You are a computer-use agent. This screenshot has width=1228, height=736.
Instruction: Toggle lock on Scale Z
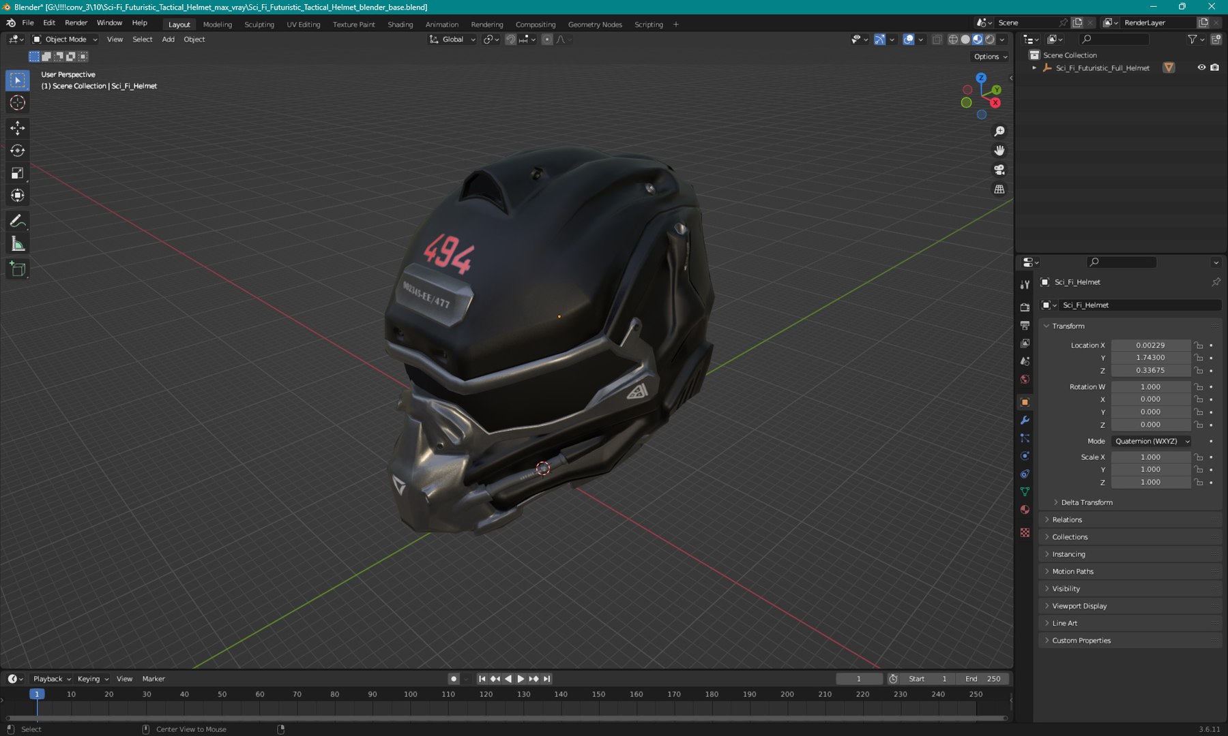coord(1199,482)
